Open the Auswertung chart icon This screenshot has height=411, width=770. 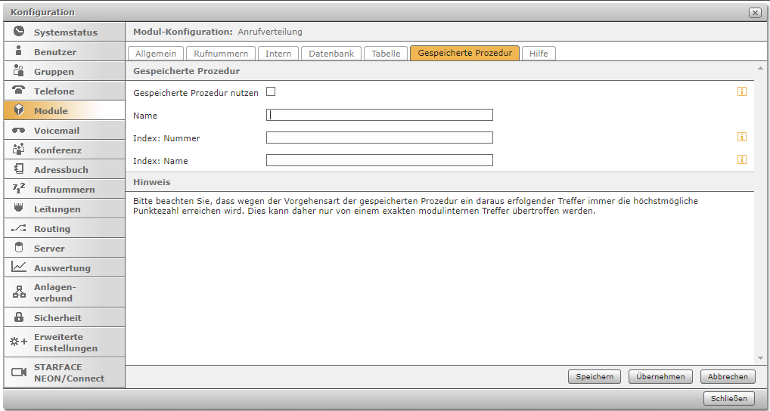click(x=19, y=267)
